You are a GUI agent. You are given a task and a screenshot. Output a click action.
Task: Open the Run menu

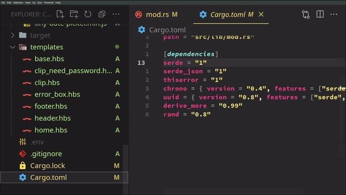(39, 3)
